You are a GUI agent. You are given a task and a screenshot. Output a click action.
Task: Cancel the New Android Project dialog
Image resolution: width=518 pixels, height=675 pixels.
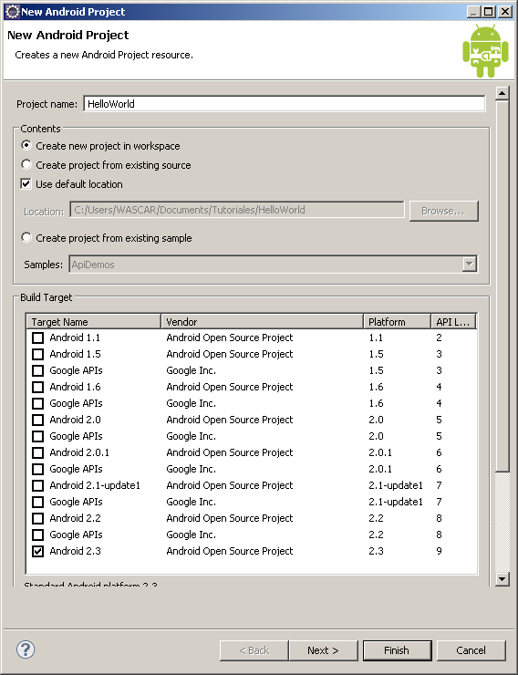pos(471,650)
